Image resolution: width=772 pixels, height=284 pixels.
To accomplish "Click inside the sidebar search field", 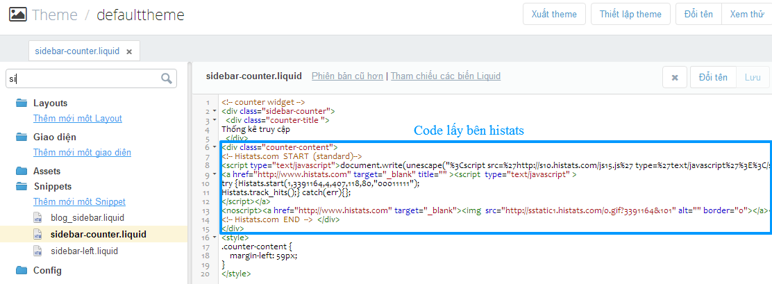I will pos(83,78).
